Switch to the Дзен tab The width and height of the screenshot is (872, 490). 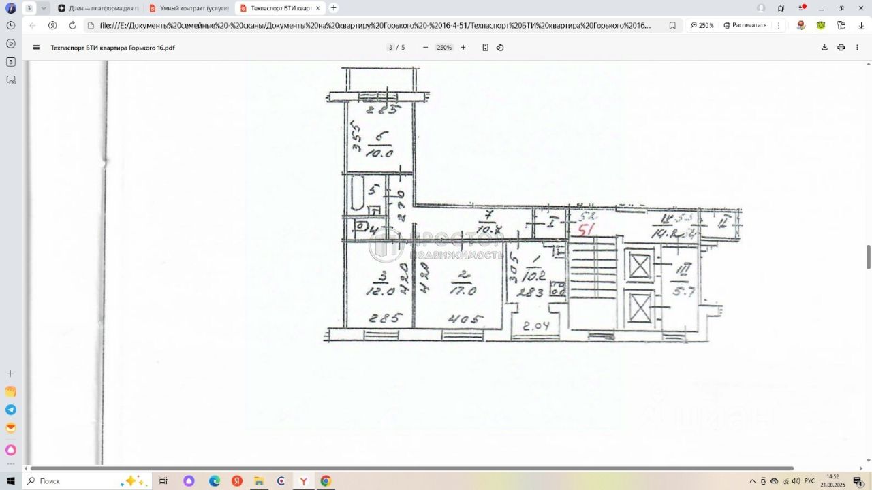click(98, 8)
